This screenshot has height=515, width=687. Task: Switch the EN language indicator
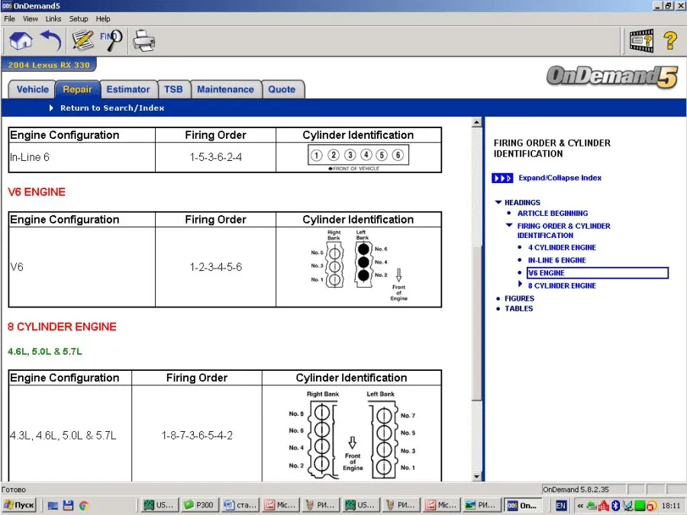561,505
